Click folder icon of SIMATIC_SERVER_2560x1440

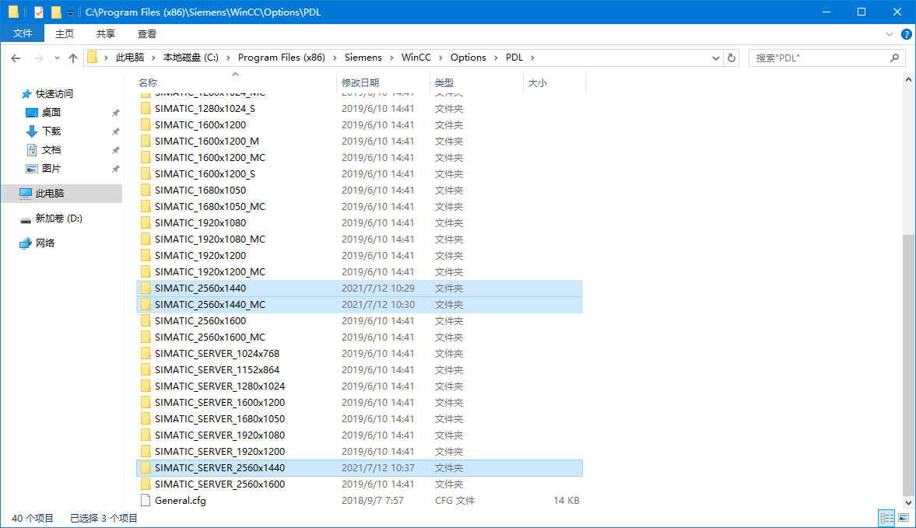pyautogui.click(x=146, y=467)
